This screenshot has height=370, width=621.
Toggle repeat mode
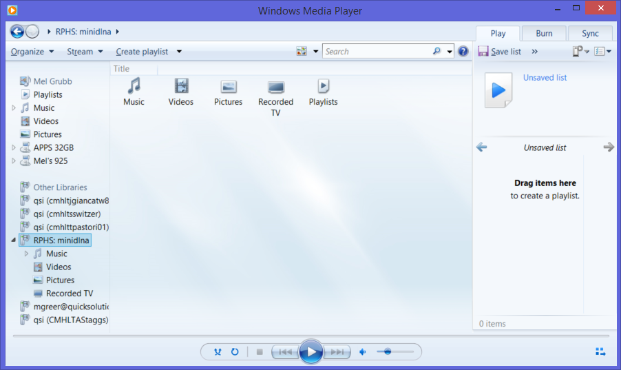coord(235,352)
